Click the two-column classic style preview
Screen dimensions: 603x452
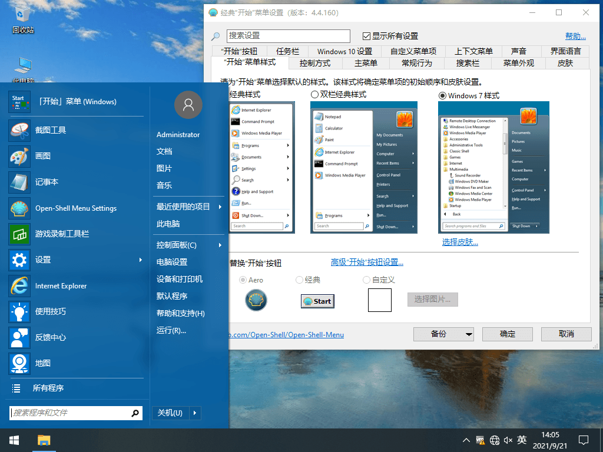(x=364, y=168)
